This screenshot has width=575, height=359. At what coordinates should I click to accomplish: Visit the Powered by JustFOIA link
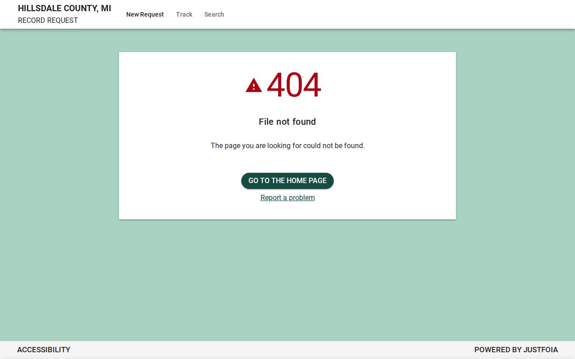516,350
